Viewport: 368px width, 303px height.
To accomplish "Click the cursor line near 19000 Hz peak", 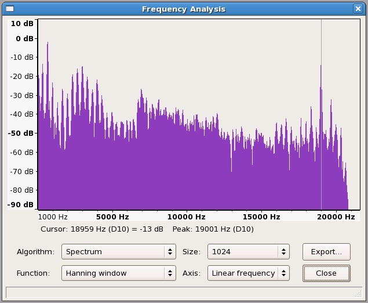I will (321, 114).
